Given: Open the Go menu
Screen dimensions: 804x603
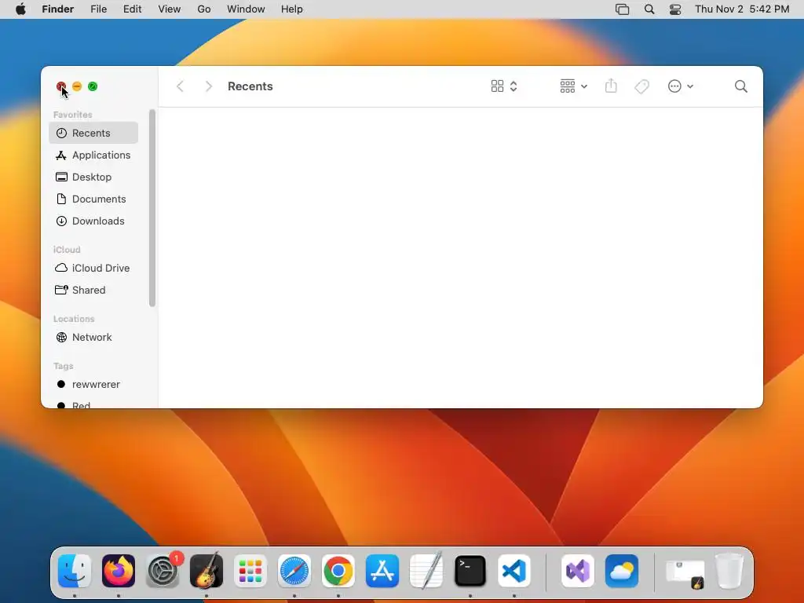Looking at the screenshot, I should [x=204, y=9].
